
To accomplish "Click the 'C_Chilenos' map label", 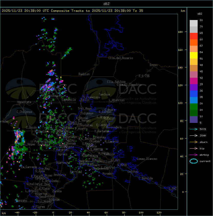I will click(x=24, y=112).
